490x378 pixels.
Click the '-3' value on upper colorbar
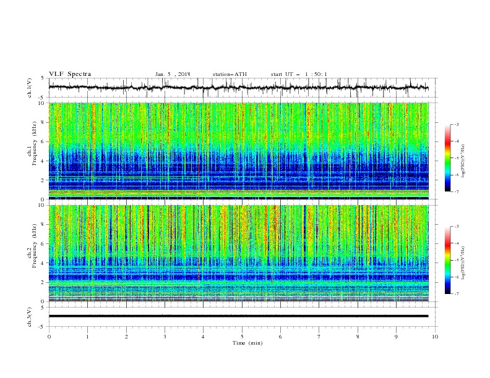456,125
